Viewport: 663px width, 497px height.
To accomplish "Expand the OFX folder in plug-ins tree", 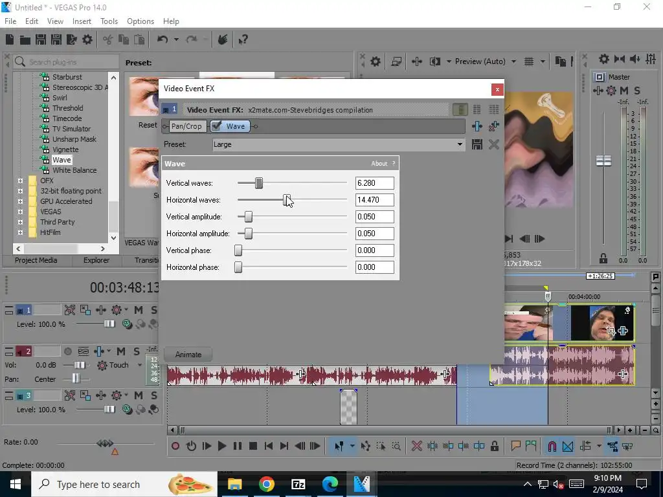I will pyautogui.click(x=20, y=181).
